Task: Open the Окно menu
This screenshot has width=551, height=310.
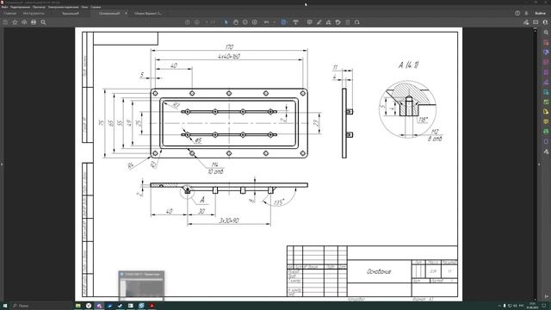Action: click(x=84, y=7)
